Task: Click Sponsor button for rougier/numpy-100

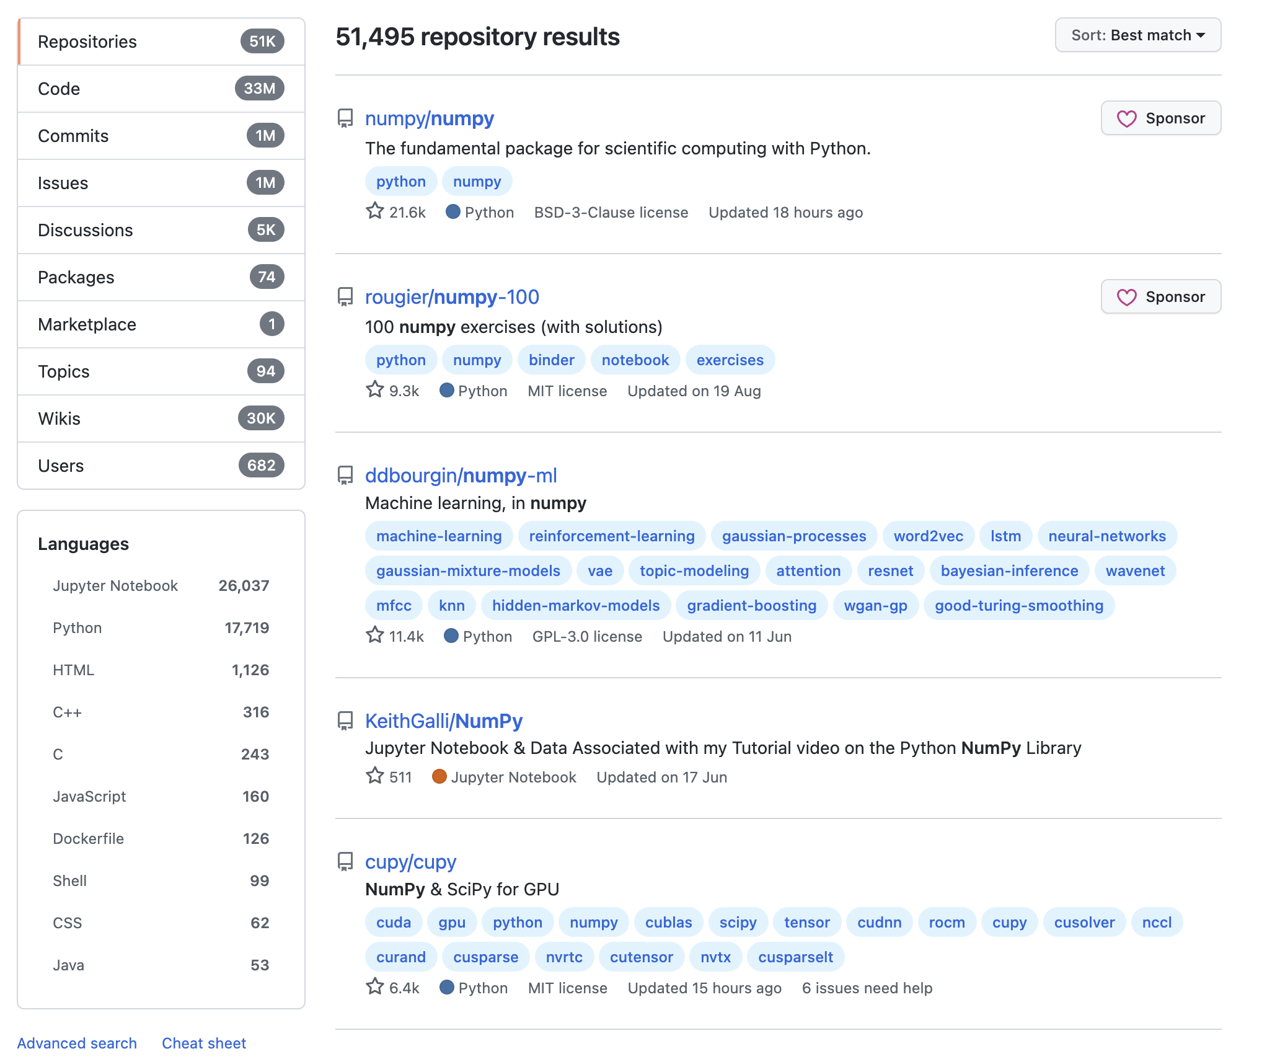Action: click(1160, 297)
